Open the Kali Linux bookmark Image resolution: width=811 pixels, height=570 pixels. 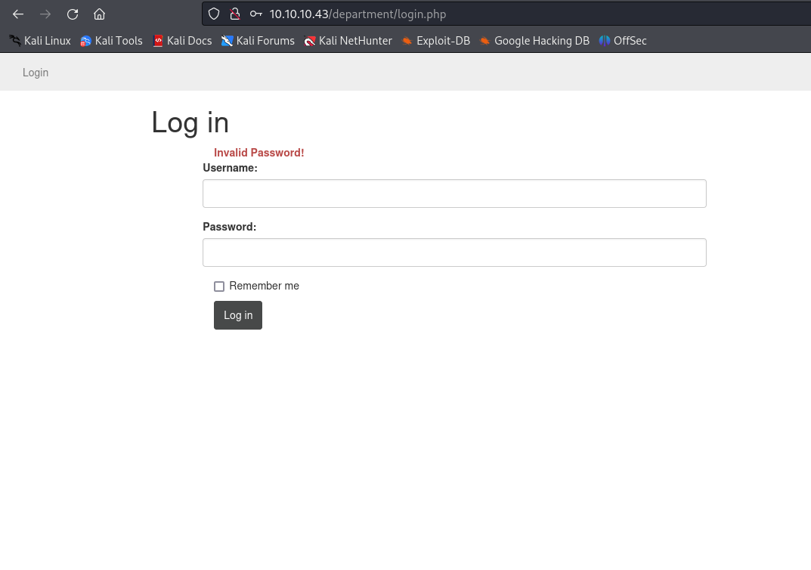[40, 41]
